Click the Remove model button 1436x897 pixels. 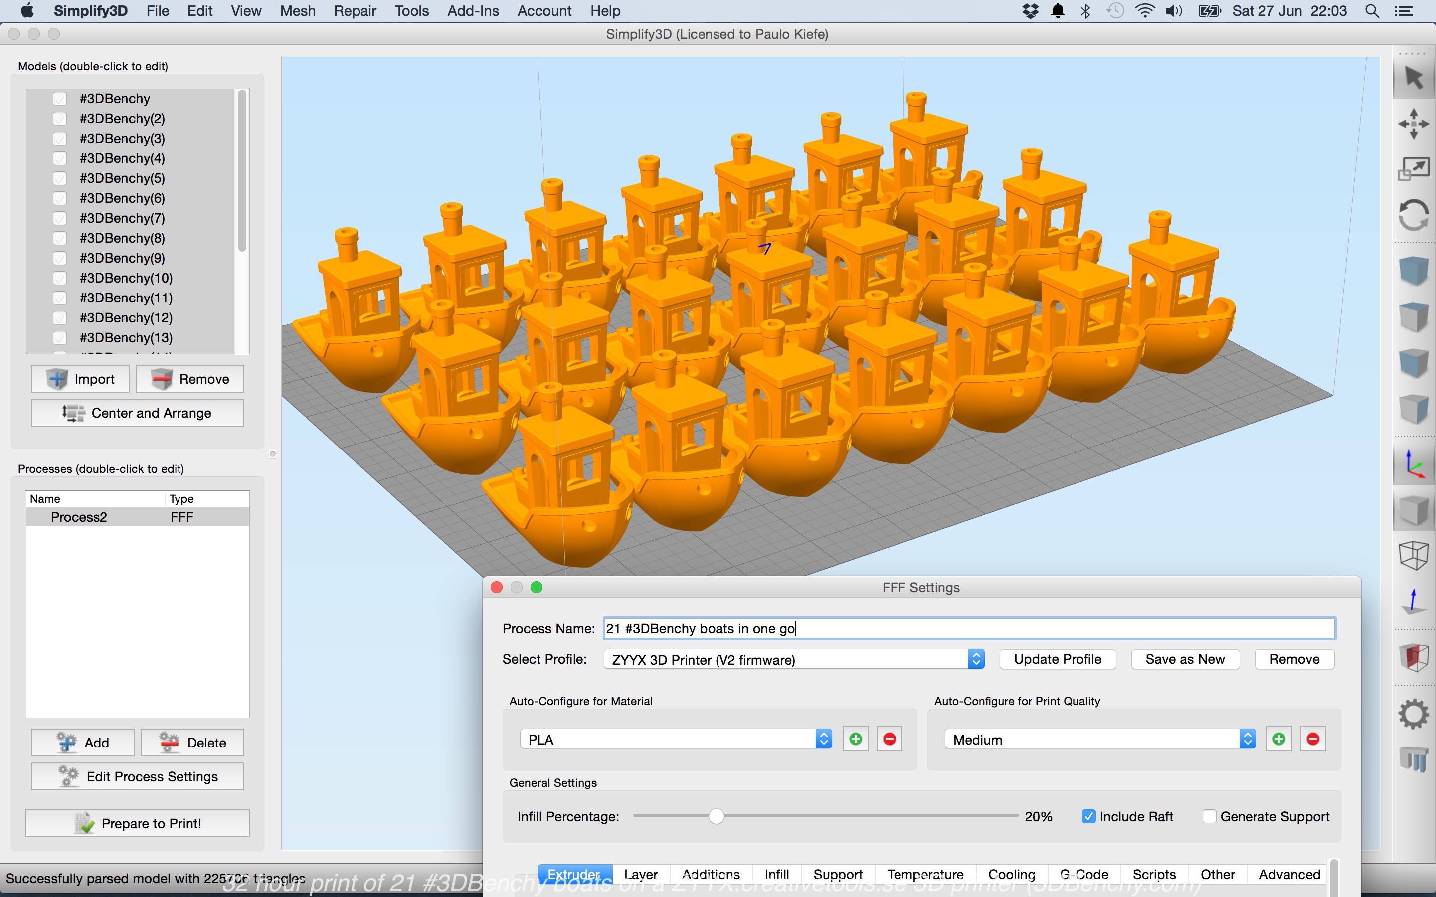tap(190, 379)
